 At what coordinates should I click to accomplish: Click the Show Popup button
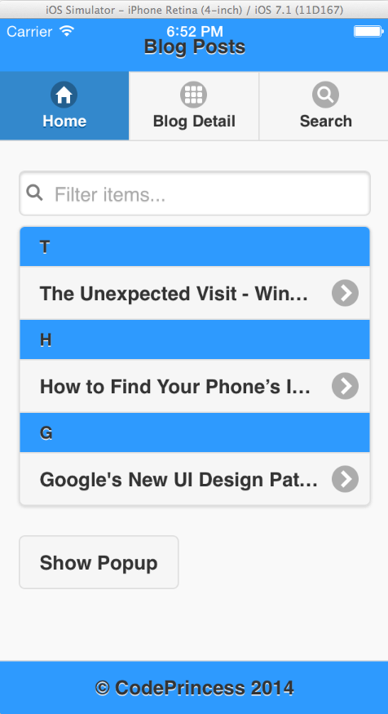[99, 562]
